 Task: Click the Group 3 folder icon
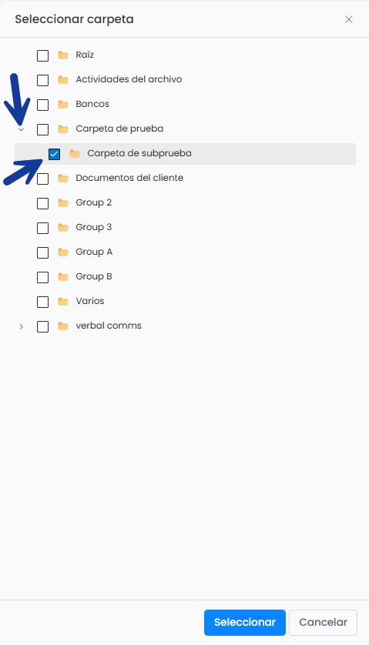tap(63, 228)
